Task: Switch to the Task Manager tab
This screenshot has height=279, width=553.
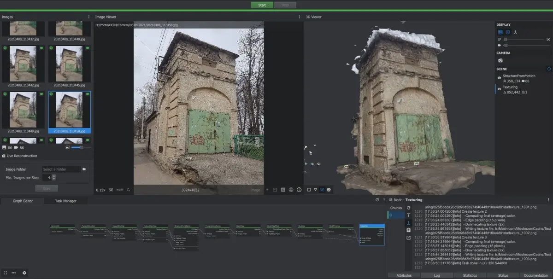Action: point(65,201)
